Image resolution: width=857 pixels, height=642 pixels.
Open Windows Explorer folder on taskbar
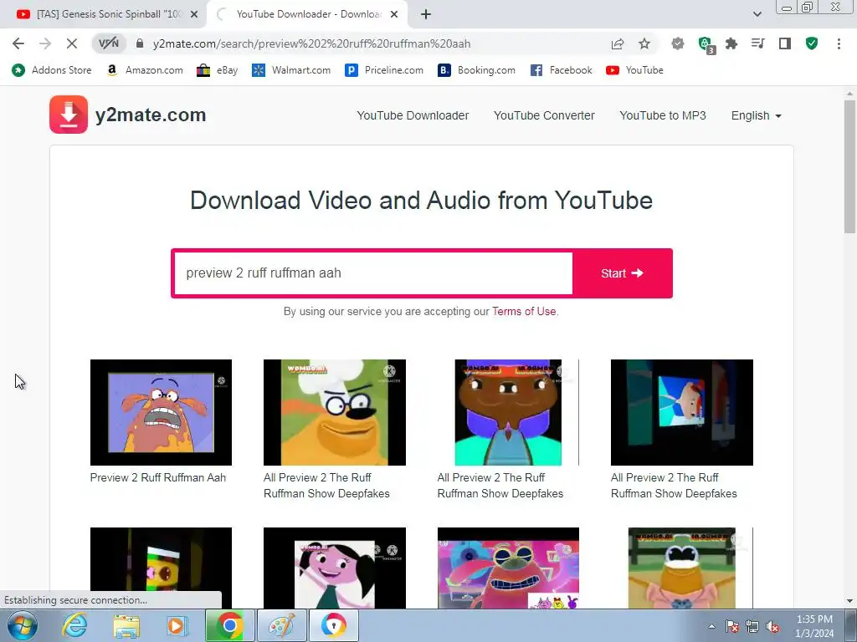click(x=127, y=625)
